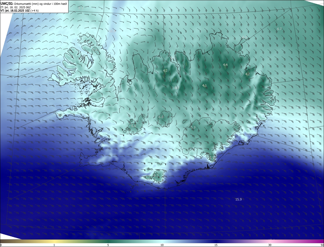The image size is (324, 247).
Task: Click the map title "Úrkomumætti (mm) og vindur i 100m hæð"
Action: [x=40, y=4]
